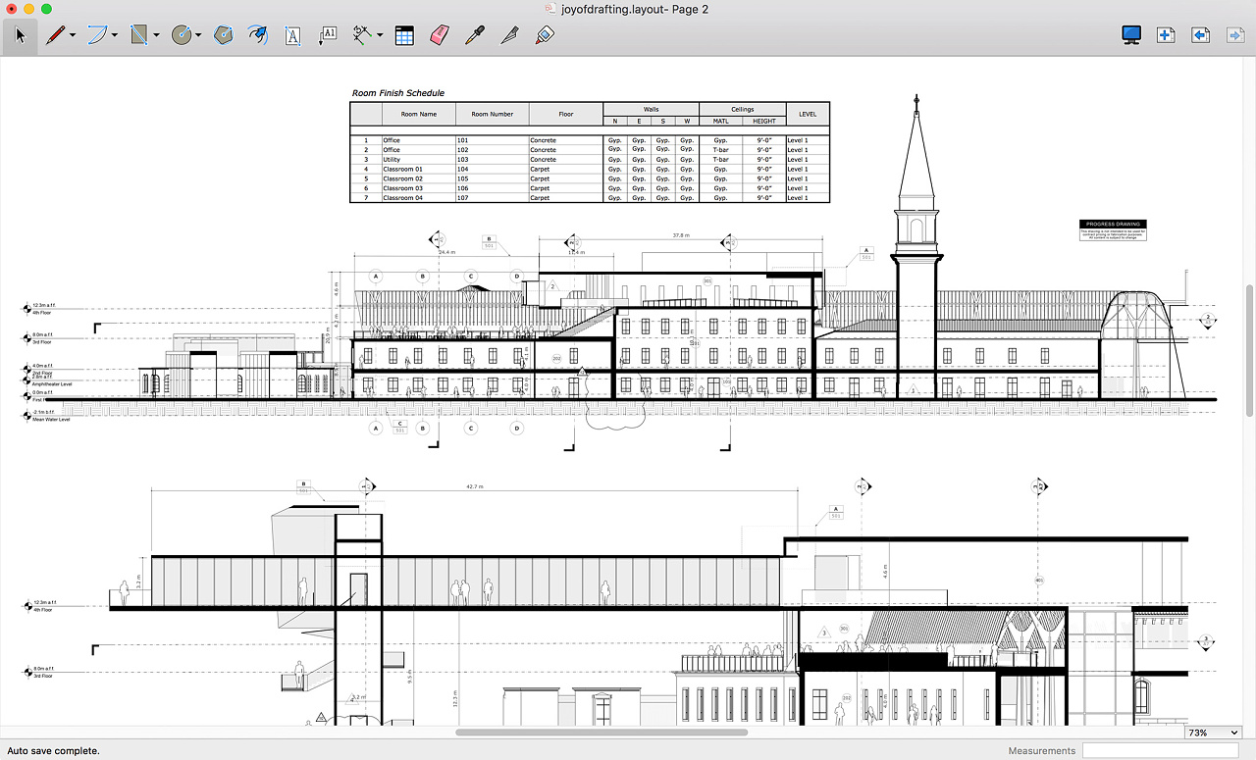Activate the Polygon tool
This screenshot has height=760, width=1256.
[x=224, y=35]
